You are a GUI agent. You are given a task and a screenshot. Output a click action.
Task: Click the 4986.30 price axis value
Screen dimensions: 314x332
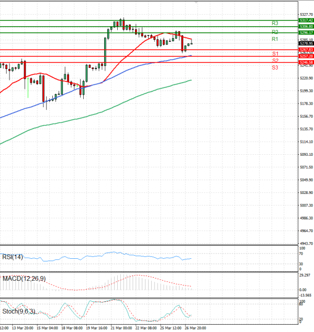[306, 218]
